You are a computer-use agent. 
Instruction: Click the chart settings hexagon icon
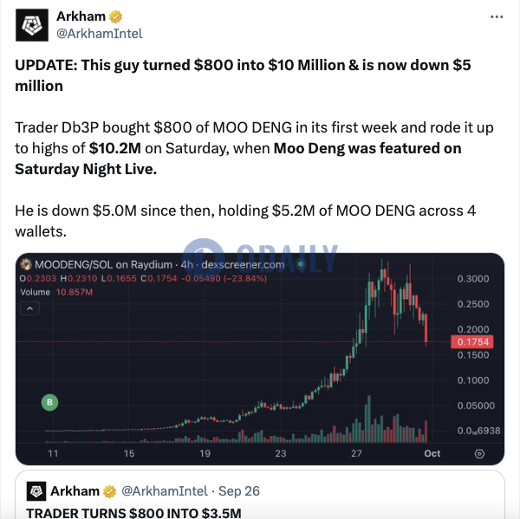(x=479, y=453)
